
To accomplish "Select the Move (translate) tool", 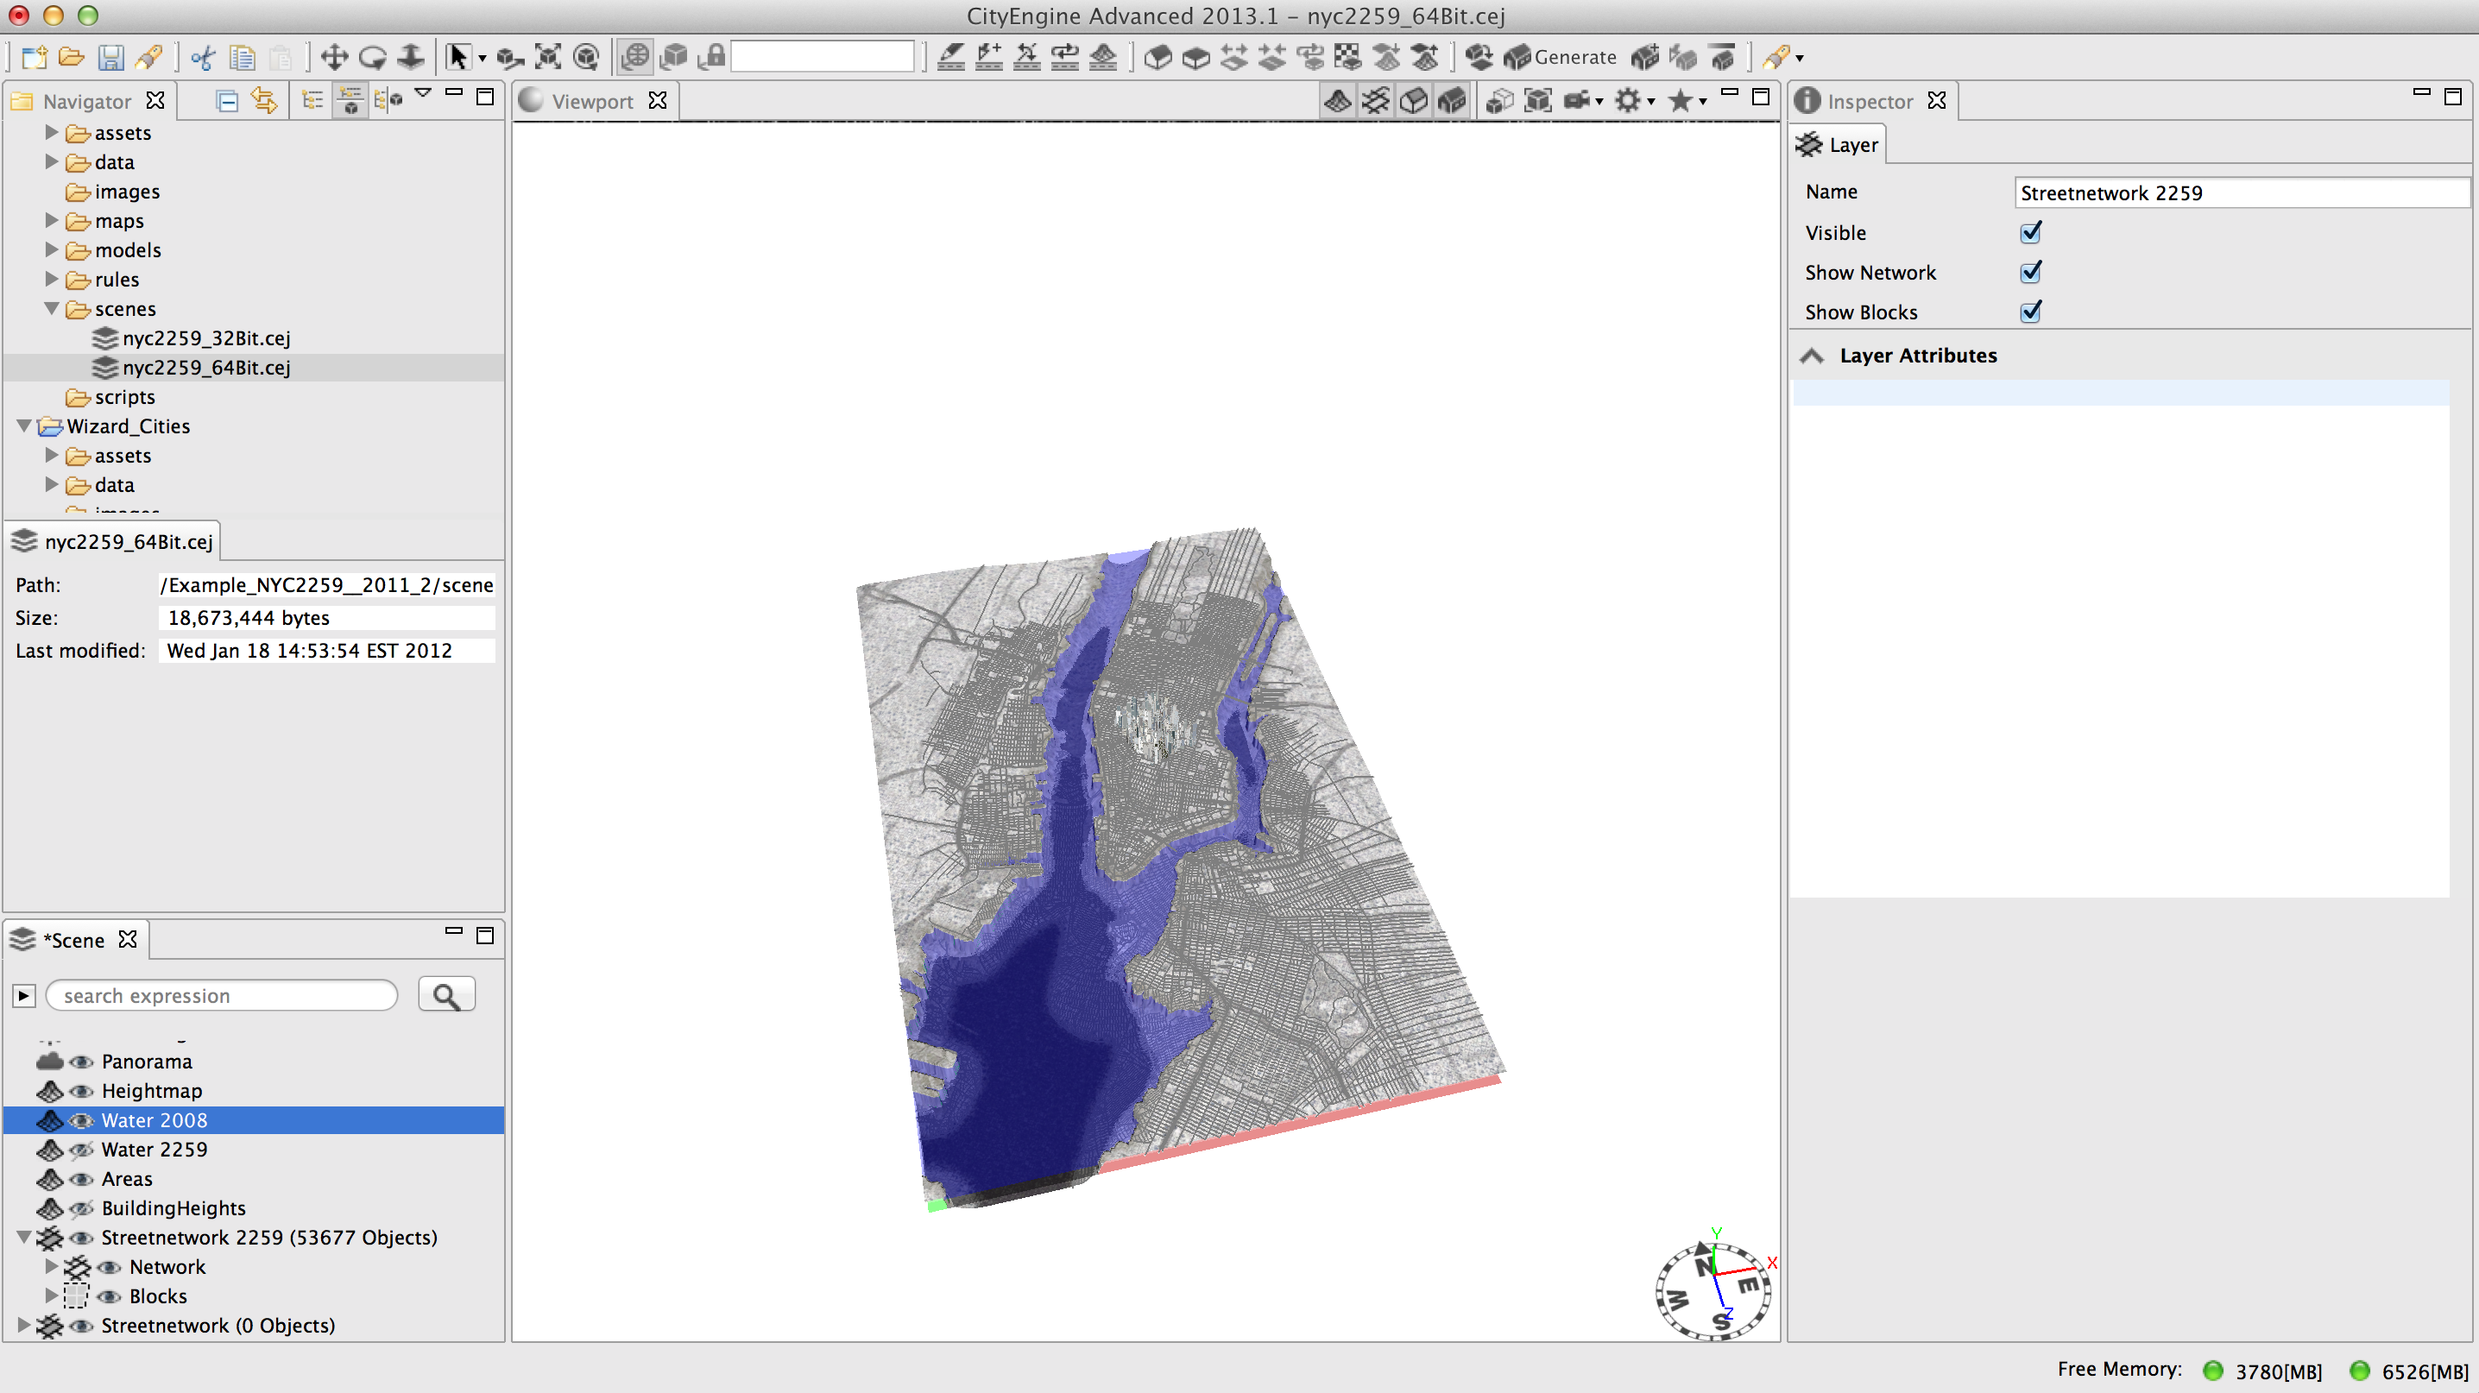I will coord(334,58).
